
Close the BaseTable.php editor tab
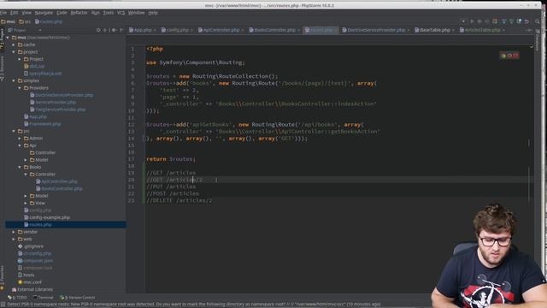pos(453,31)
